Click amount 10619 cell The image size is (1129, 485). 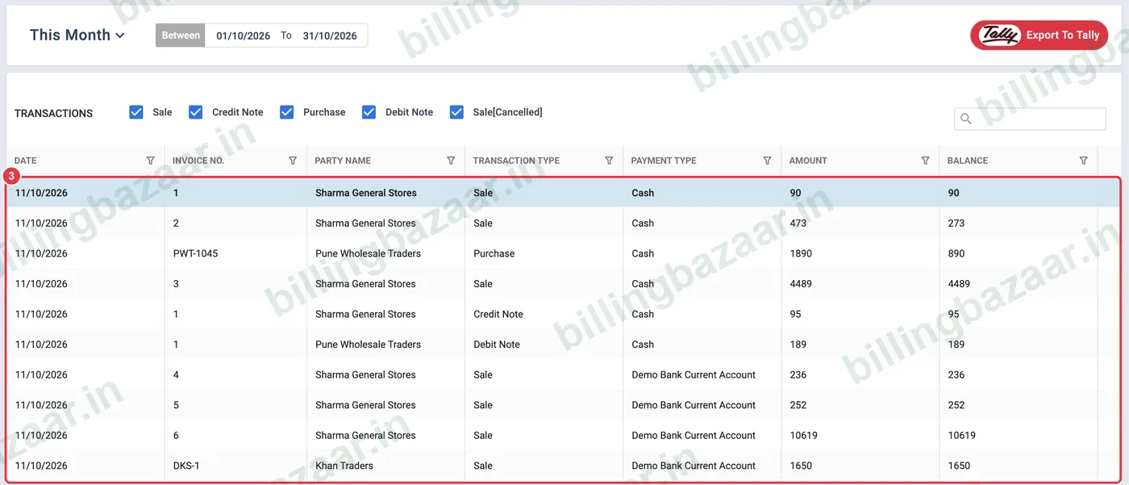(804, 436)
